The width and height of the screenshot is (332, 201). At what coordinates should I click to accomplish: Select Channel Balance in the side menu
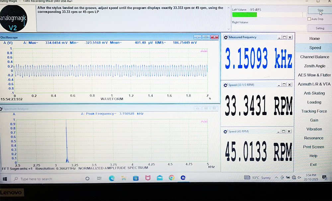[314, 57]
